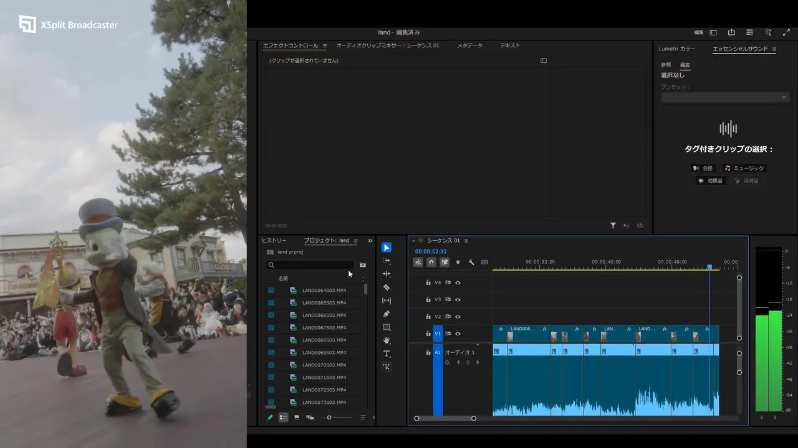The image size is (798, 448).
Task: Select the Slip tool
Action: 387,301
